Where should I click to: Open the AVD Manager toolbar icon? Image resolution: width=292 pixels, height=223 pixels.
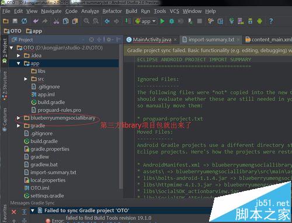click(241, 21)
